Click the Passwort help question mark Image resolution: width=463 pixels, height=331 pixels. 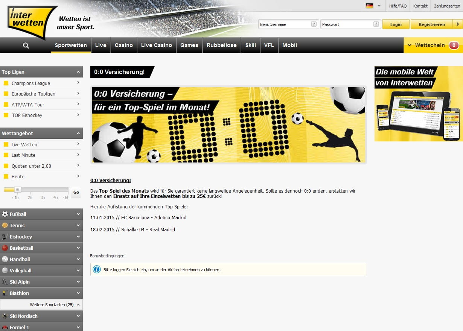[x=376, y=24]
